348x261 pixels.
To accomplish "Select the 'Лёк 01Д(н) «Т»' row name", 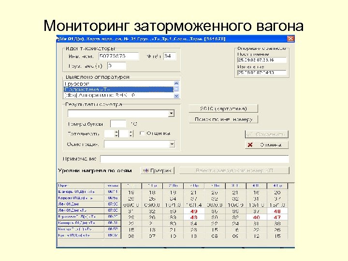I will click(81, 210).
